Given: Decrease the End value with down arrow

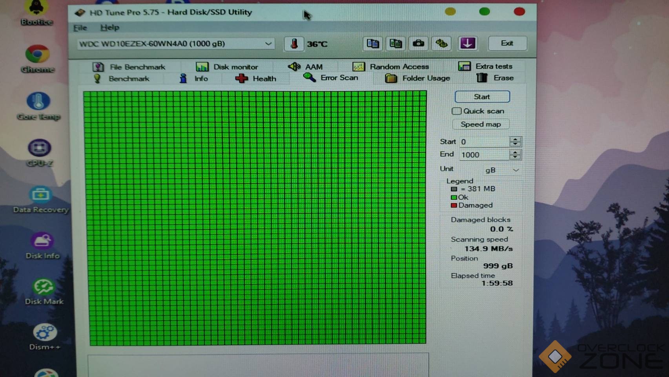Looking at the screenshot, I should pyautogui.click(x=515, y=157).
